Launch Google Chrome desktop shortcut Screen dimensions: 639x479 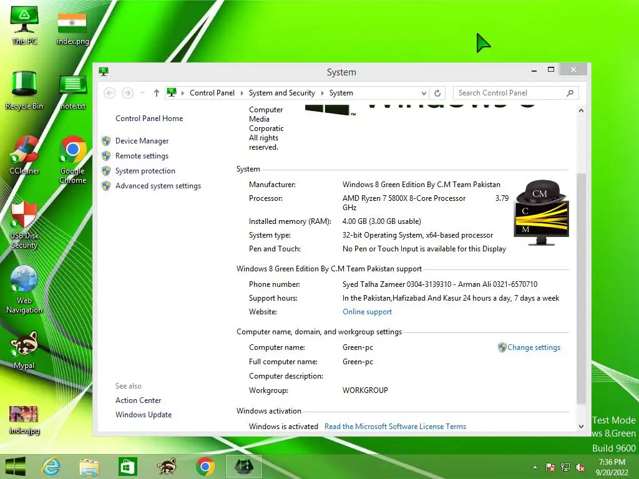(x=72, y=160)
